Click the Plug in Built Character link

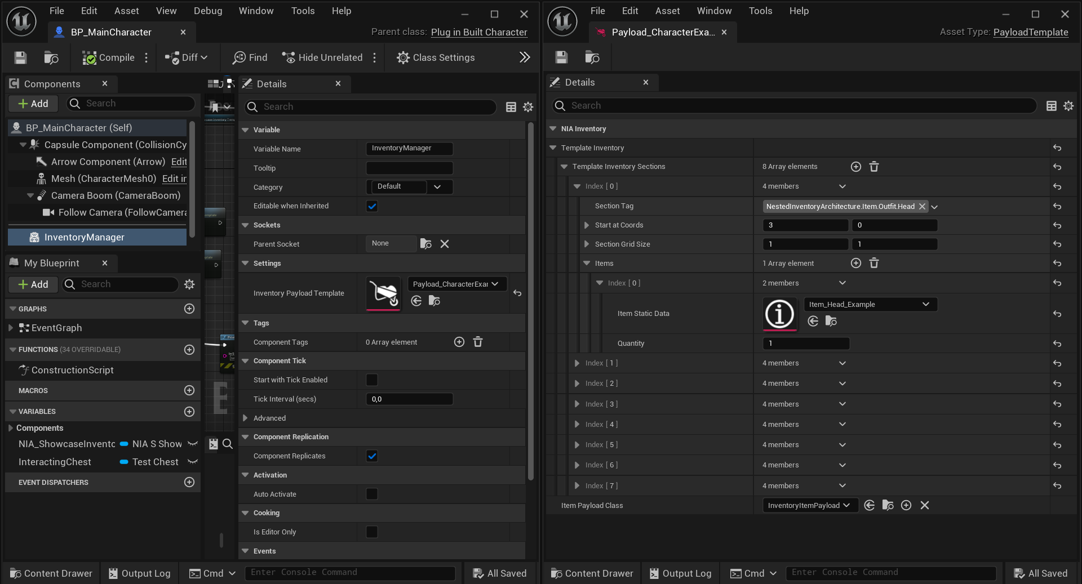pos(479,32)
